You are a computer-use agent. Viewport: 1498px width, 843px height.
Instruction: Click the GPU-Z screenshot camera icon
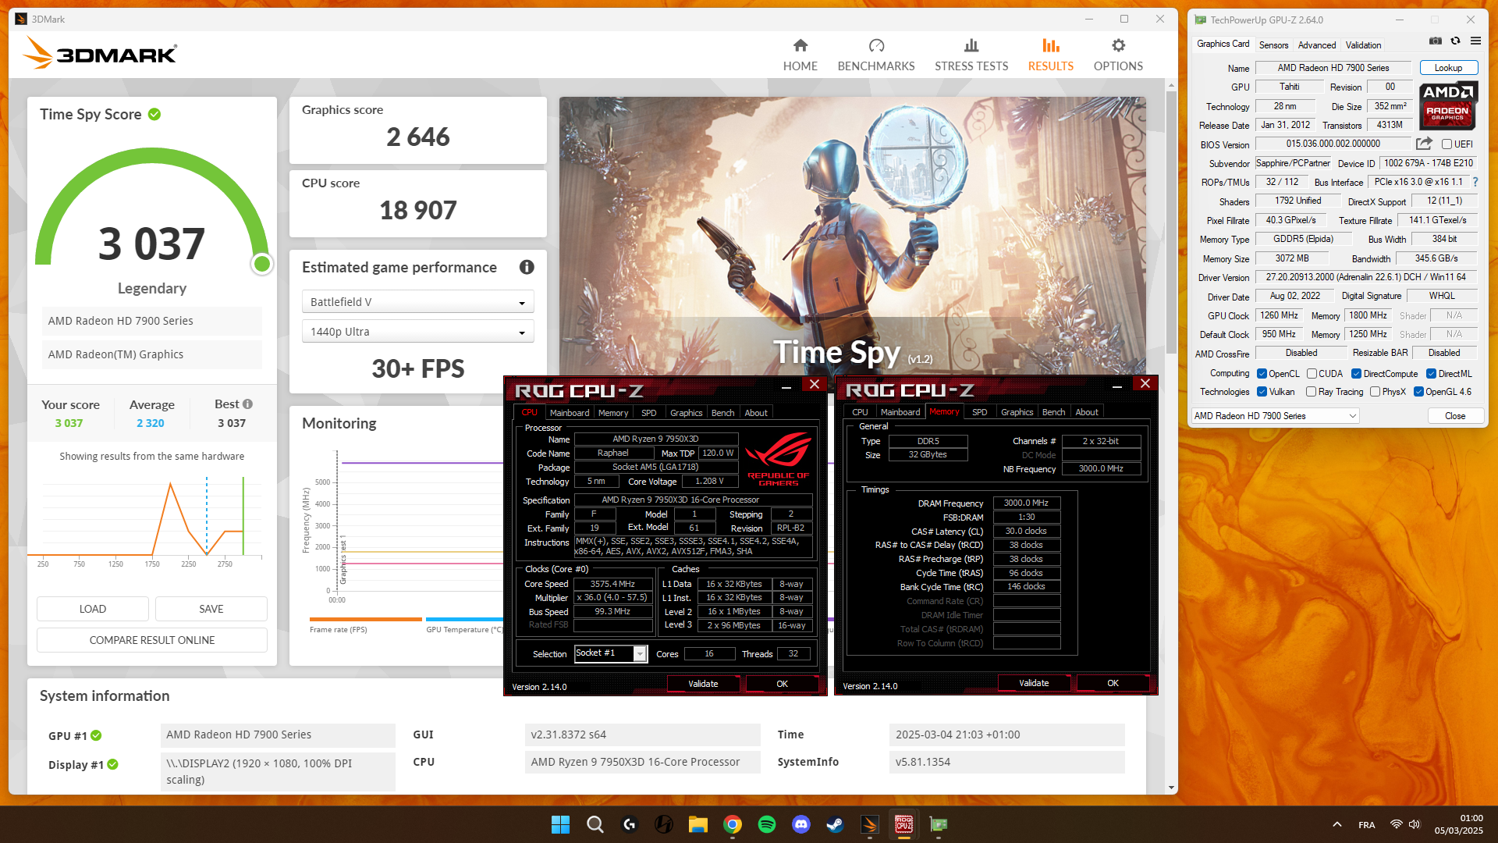click(x=1435, y=41)
